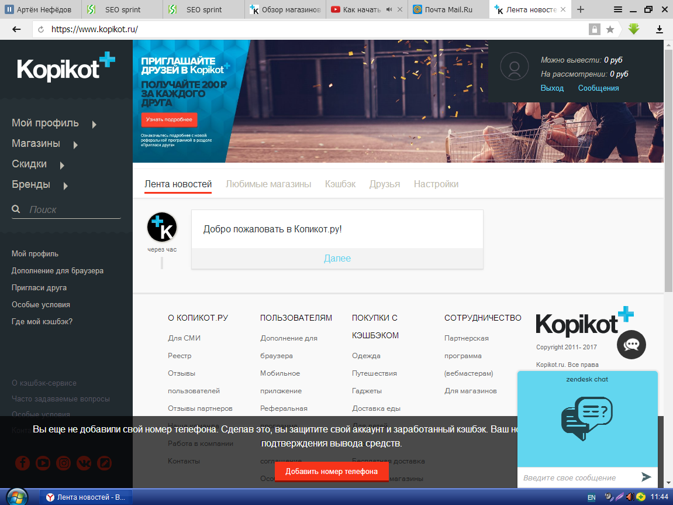This screenshot has height=505, width=673.
Task: Switch to the Артём Нефёдов browser tab
Action: coord(41,9)
